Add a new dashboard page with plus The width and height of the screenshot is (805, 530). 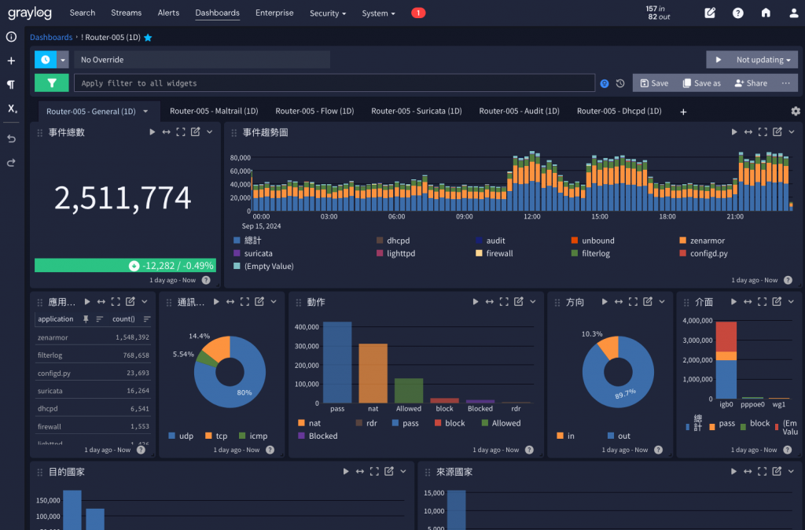[x=683, y=112]
